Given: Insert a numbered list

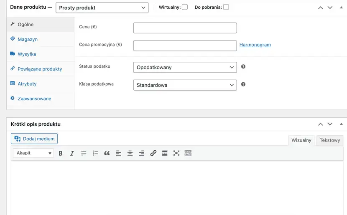Looking at the screenshot, I should [95, 153].
